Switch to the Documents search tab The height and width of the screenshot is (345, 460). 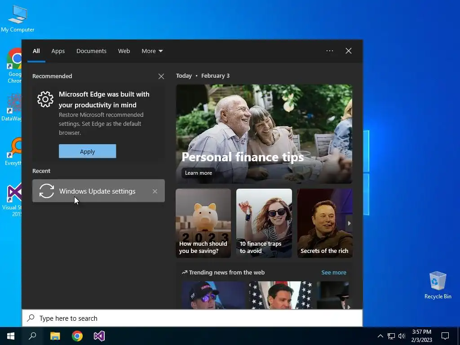[x=91, y=51]
